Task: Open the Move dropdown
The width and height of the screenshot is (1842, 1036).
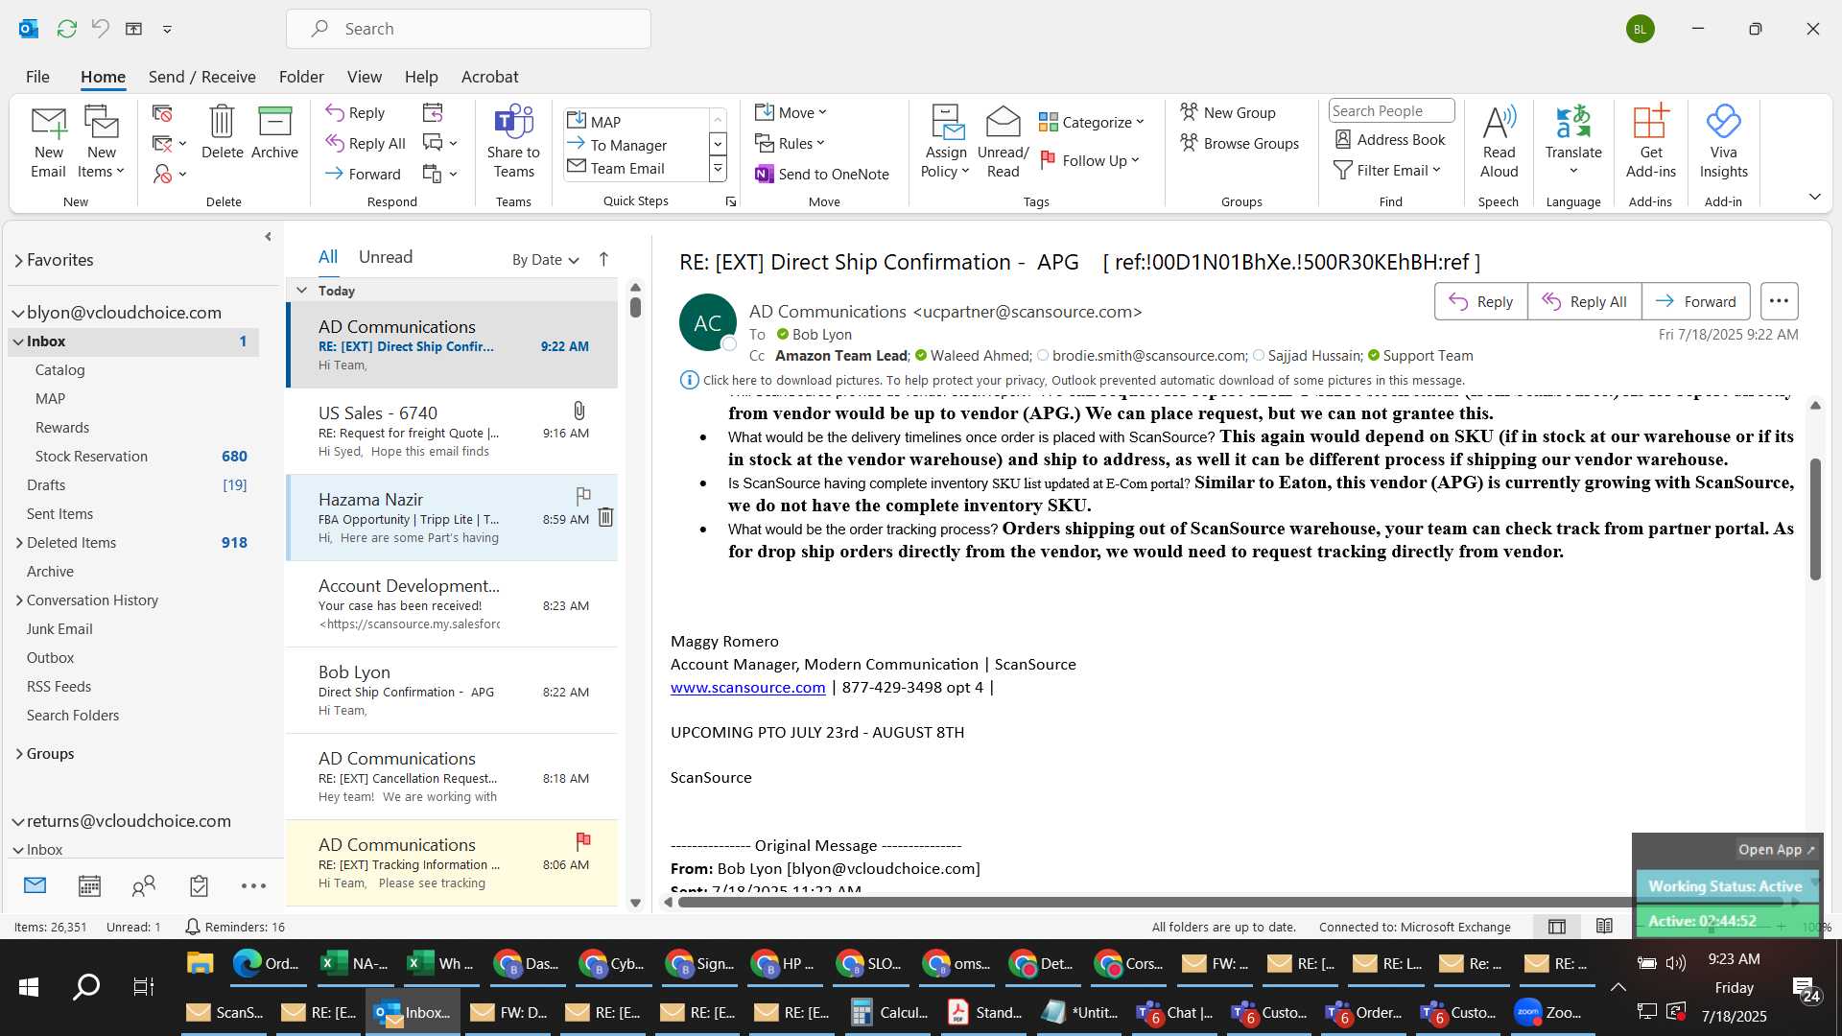Action: point(791,112)
